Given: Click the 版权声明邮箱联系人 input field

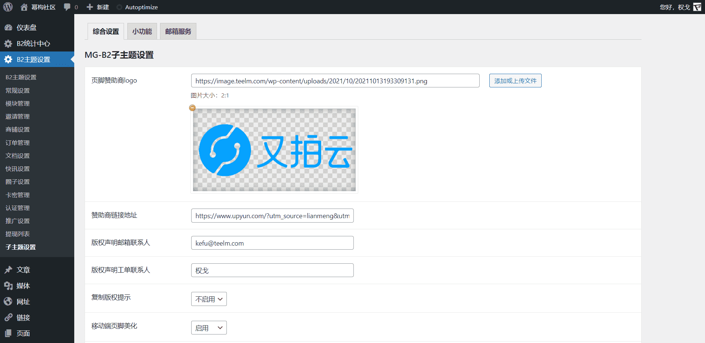Looking at the screenshot, I should pos(272,243).
